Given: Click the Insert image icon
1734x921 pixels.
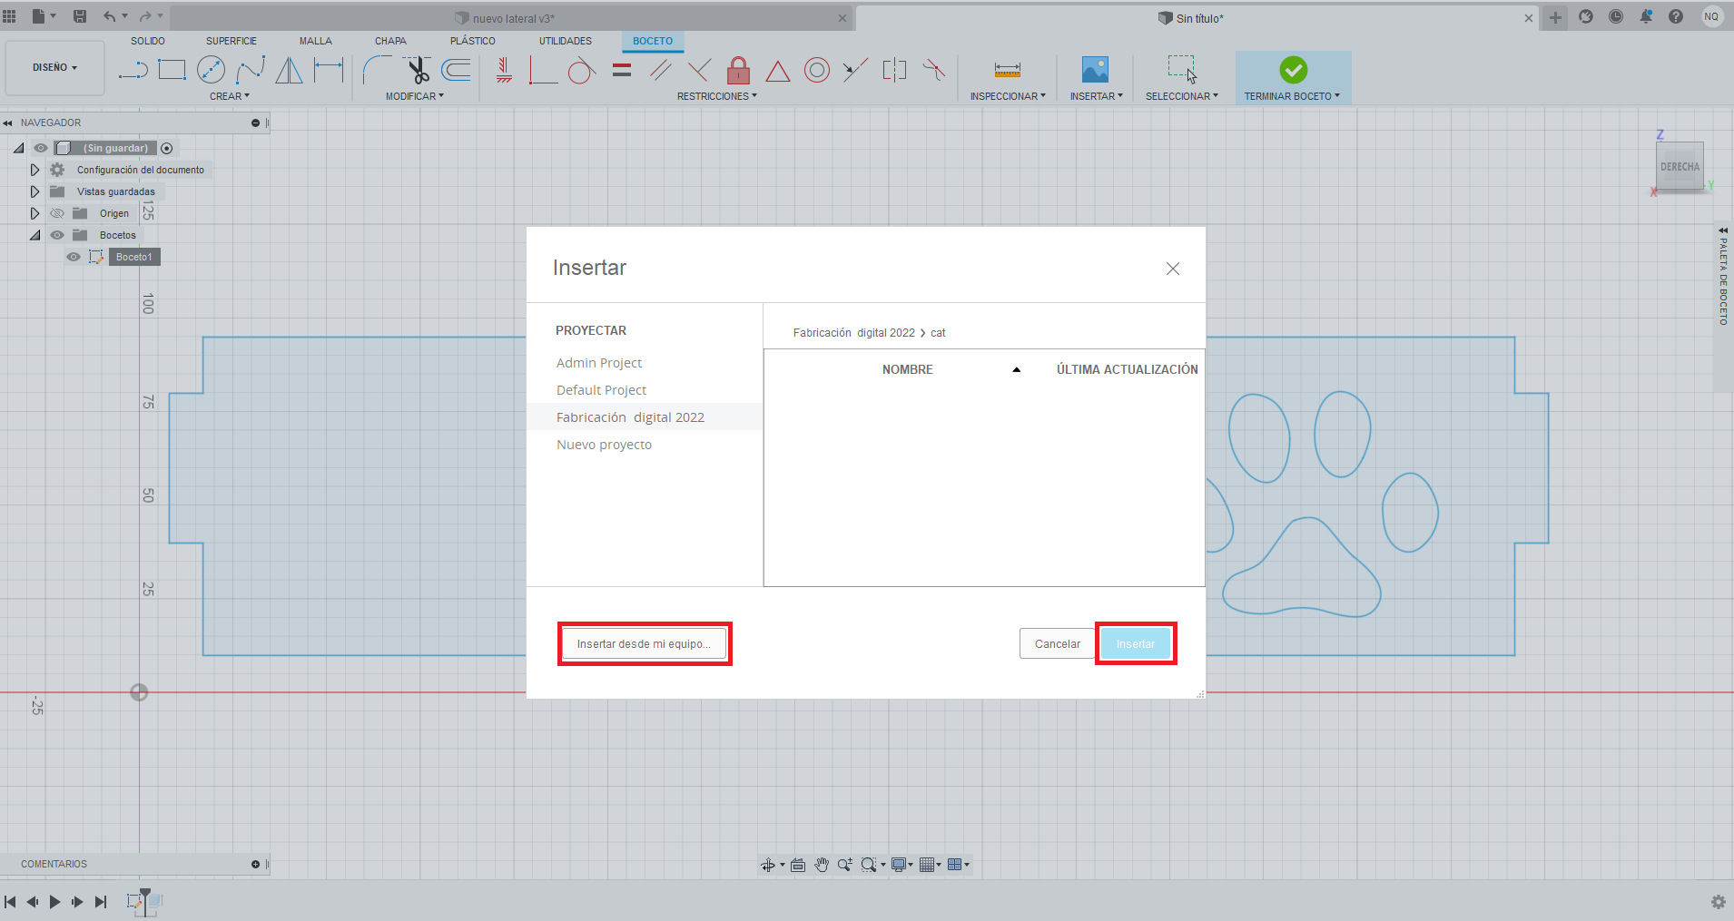Looking at the screenshot, I should tap(1095, 70).
